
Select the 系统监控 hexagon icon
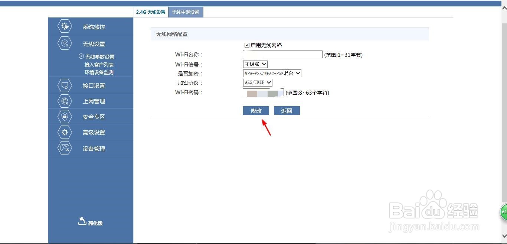tap(65, 26)
